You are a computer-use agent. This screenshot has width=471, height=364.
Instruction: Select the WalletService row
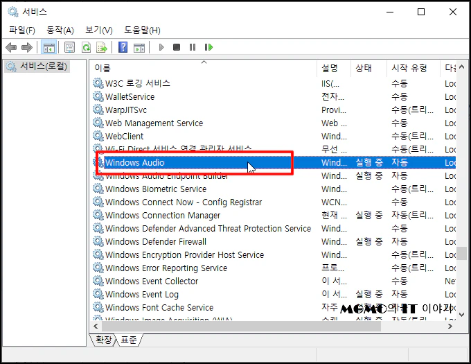coord(274,96)
